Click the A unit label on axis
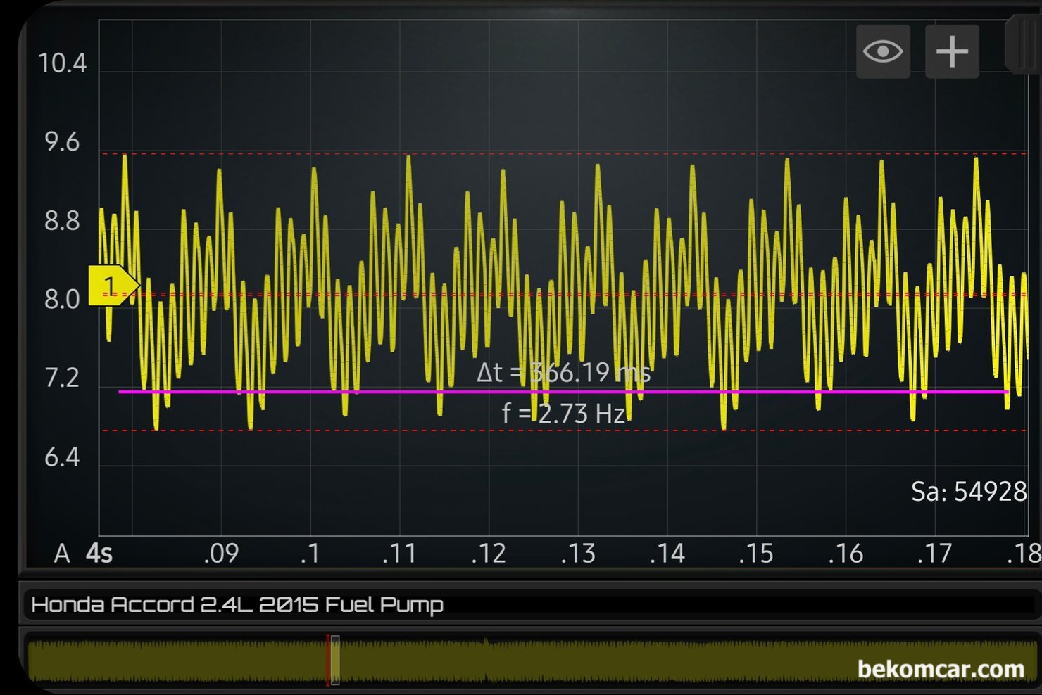 click(62, 554)
